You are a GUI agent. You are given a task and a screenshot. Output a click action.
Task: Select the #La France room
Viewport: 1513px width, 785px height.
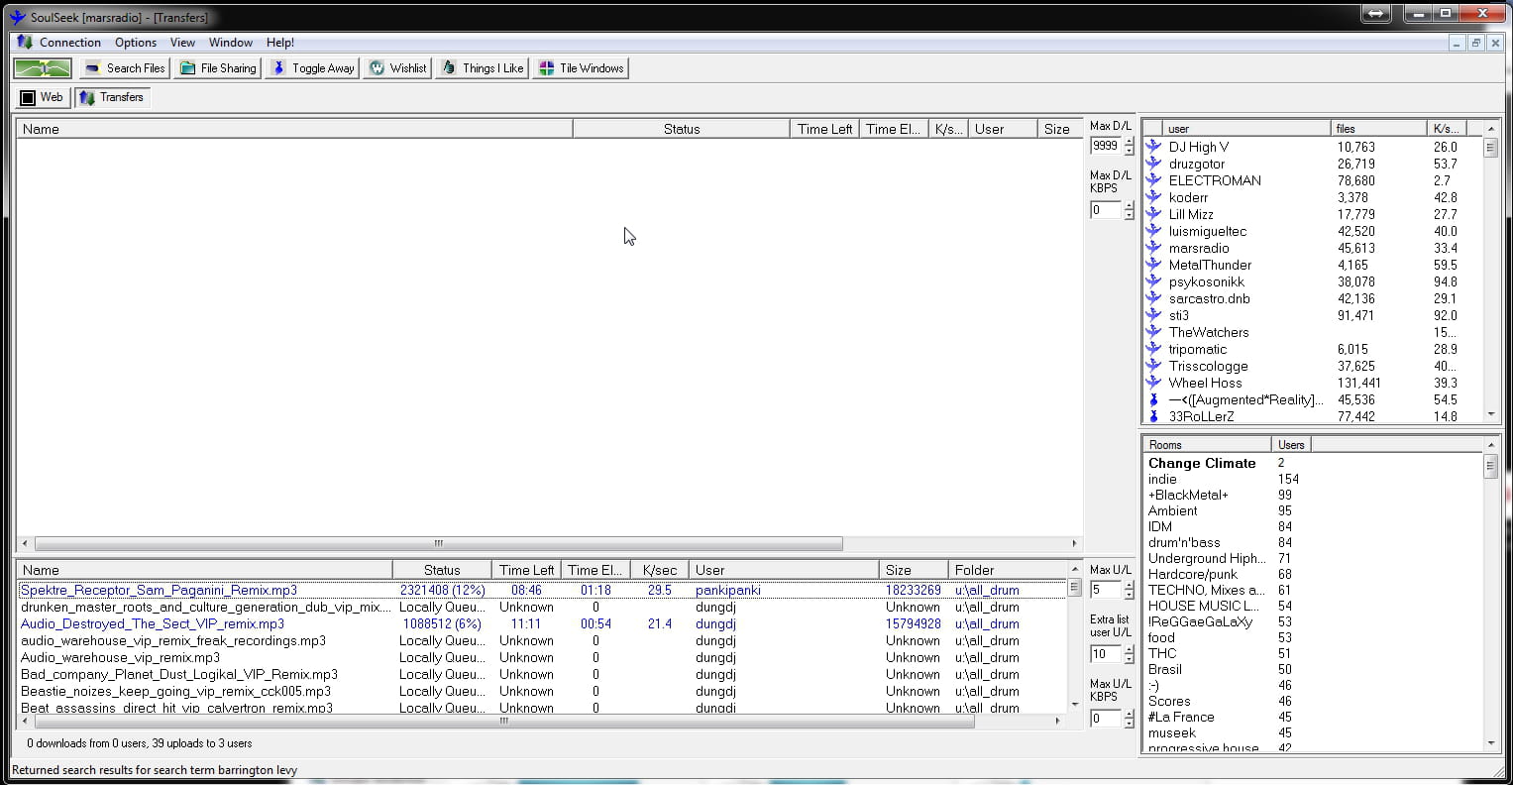1181,717
